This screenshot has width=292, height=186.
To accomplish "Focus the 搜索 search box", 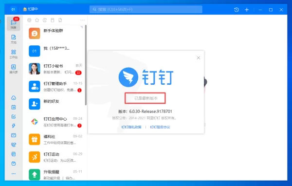I will pos(146,9).
